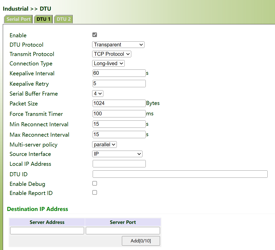Image resolution: width=275 pixels, height=250 pixels.
Task: Click the Server Port input field
Action: tap(123, 230)
